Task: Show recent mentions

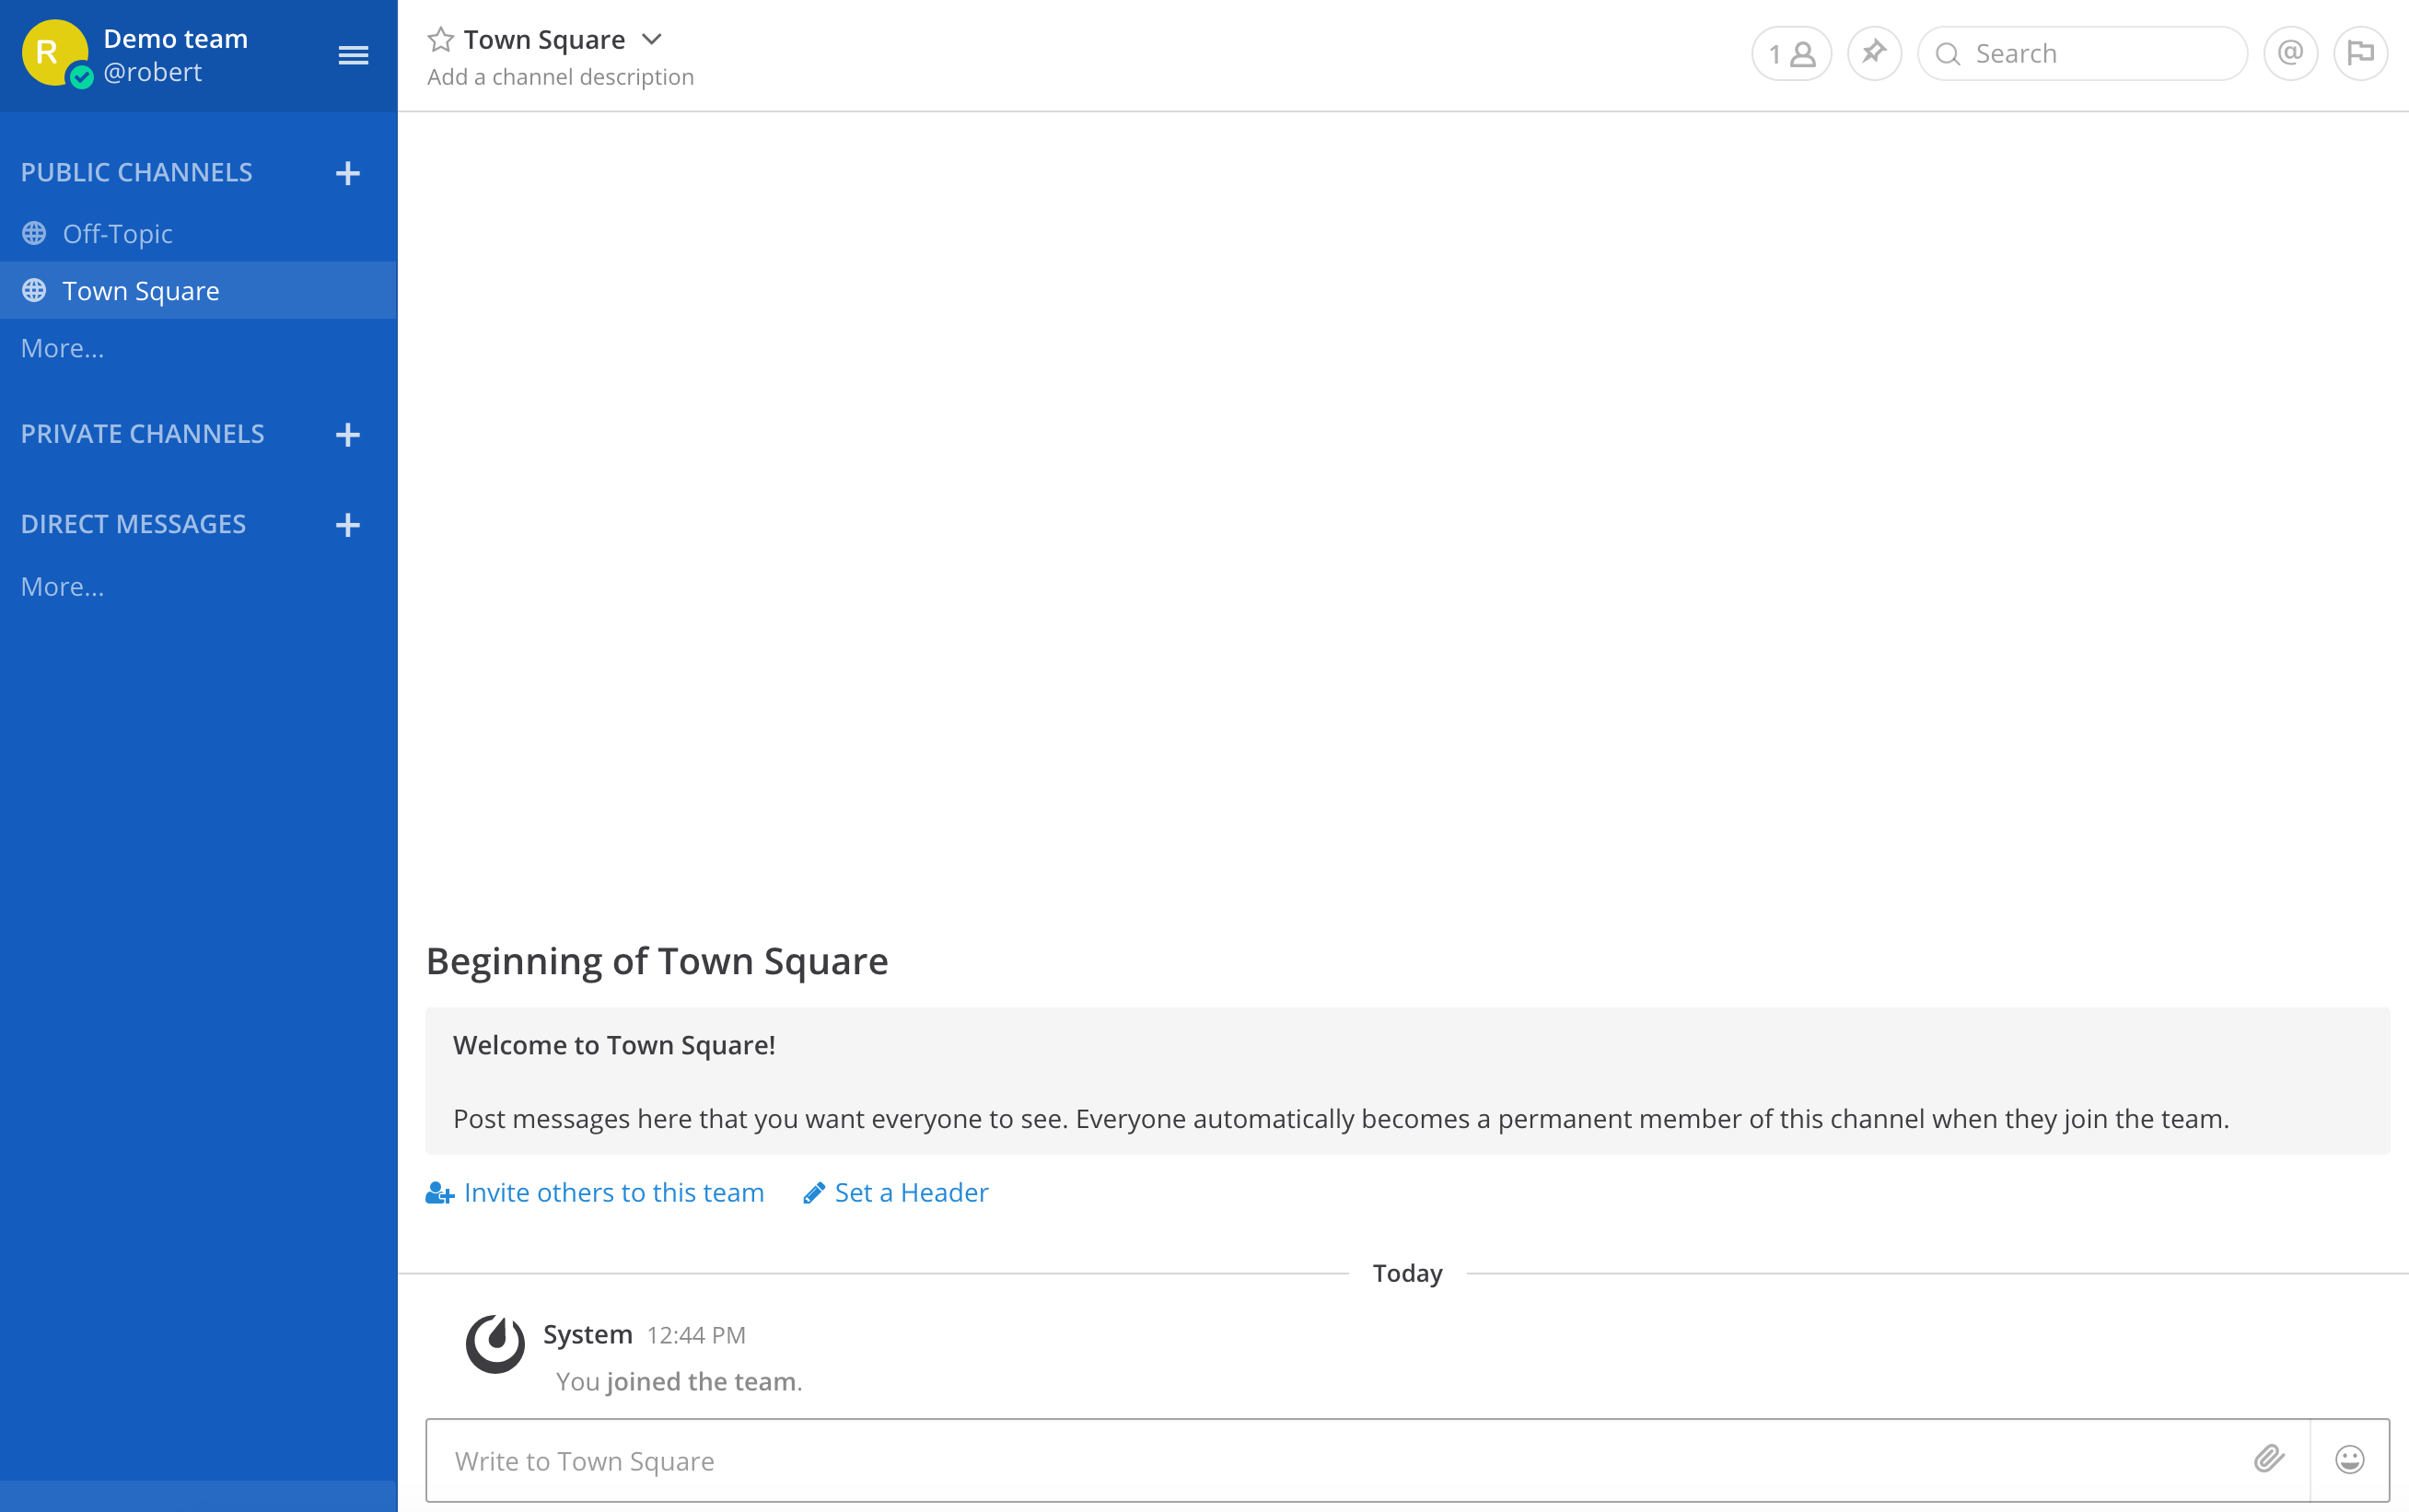Action: [x=2290, y=53]
